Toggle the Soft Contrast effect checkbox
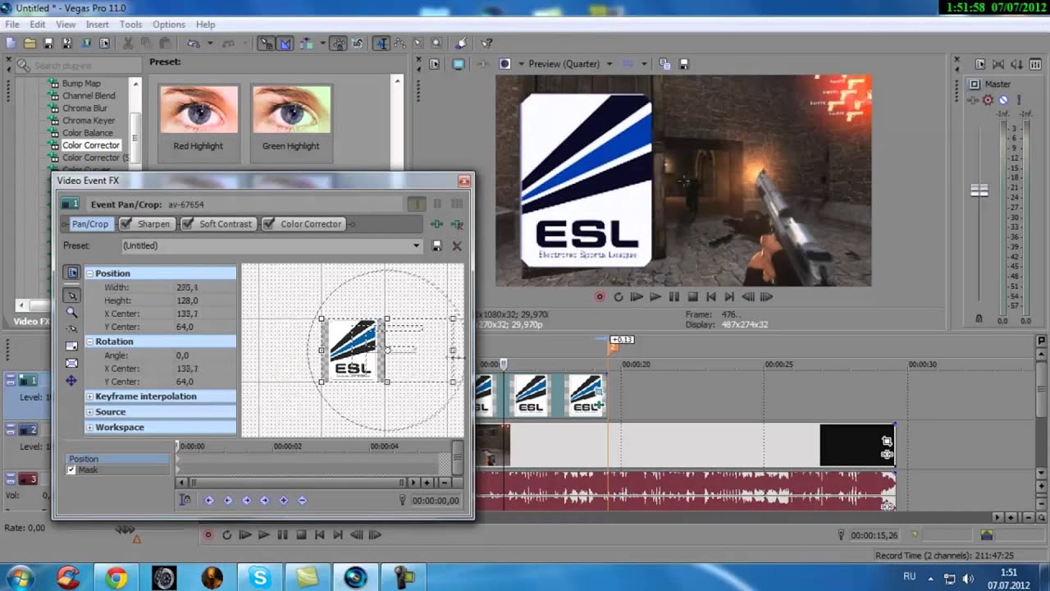The image size is (1050, 591). click(x=188, y=224)
